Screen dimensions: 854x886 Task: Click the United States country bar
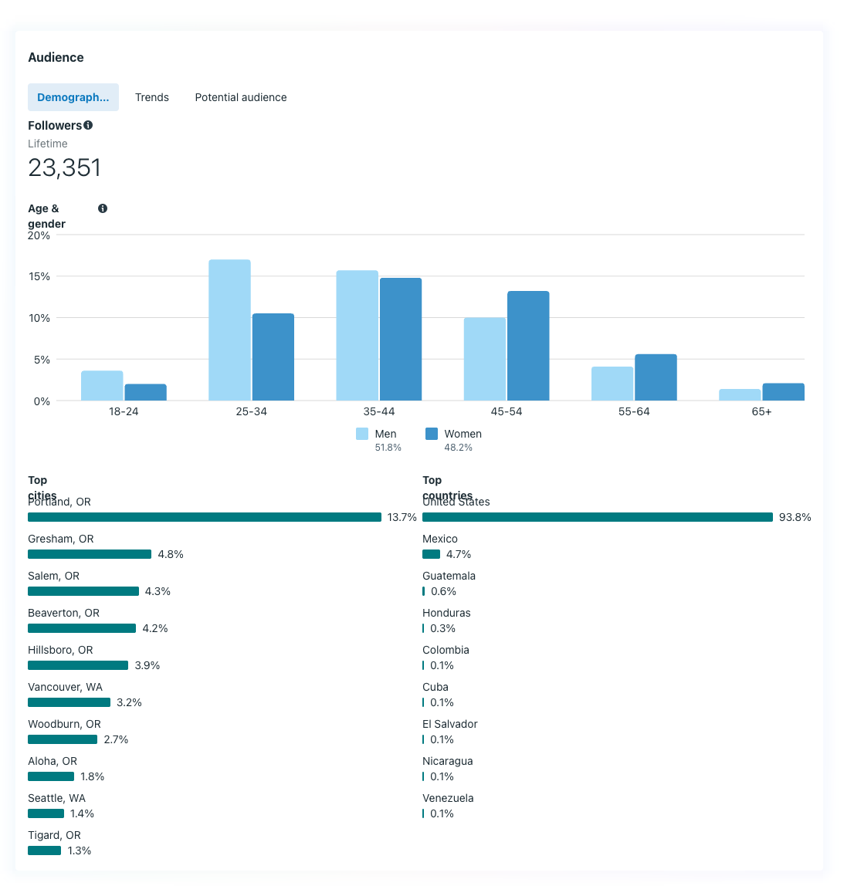click(x=598, y=517)
